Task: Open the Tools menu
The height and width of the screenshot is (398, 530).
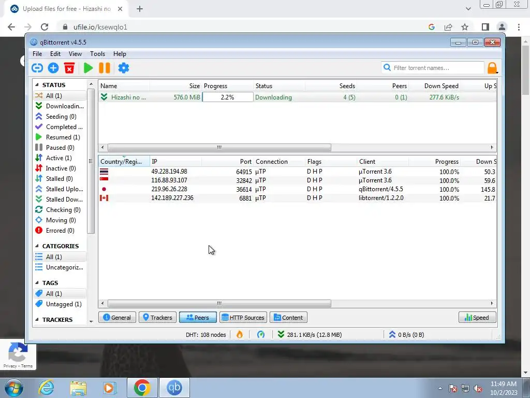Action: pos(97,54)
